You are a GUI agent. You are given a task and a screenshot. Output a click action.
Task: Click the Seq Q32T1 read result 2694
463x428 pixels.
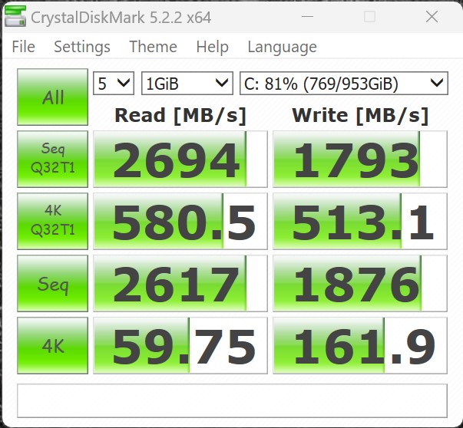tap(180, 159)
